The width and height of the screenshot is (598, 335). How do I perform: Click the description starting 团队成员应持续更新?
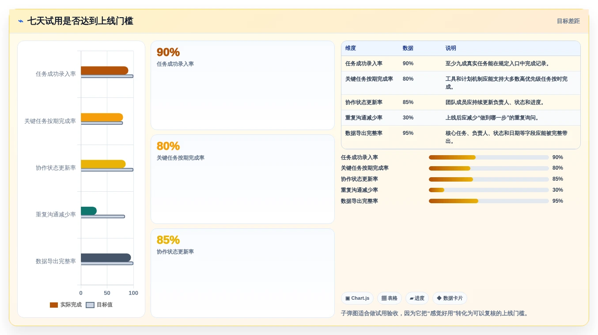point(496,102)
